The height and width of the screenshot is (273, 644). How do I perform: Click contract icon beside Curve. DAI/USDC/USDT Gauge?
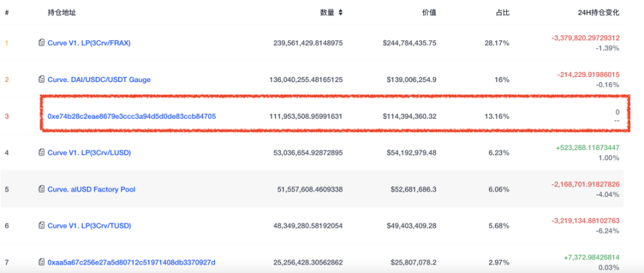42,79
